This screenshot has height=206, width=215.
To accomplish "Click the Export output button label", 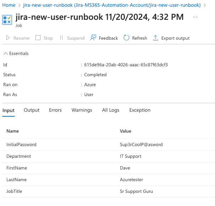I will pyautogui.click(x=175, y=38).
